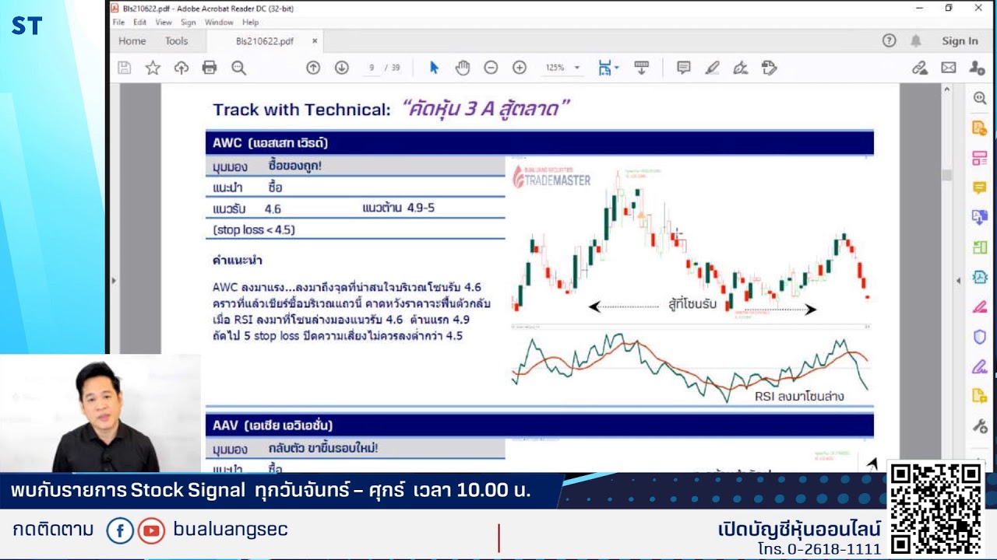Click the 'stop loss < 4.5' text
Viewport: 997px width, 560px height.
[x=254, y=230]
